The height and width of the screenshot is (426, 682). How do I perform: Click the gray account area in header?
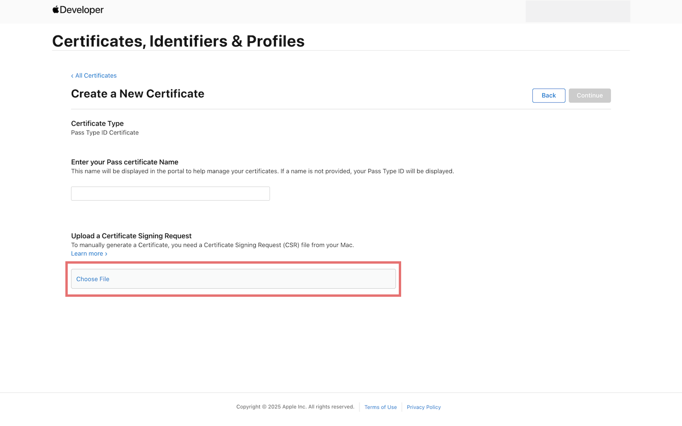coord(578,11)
